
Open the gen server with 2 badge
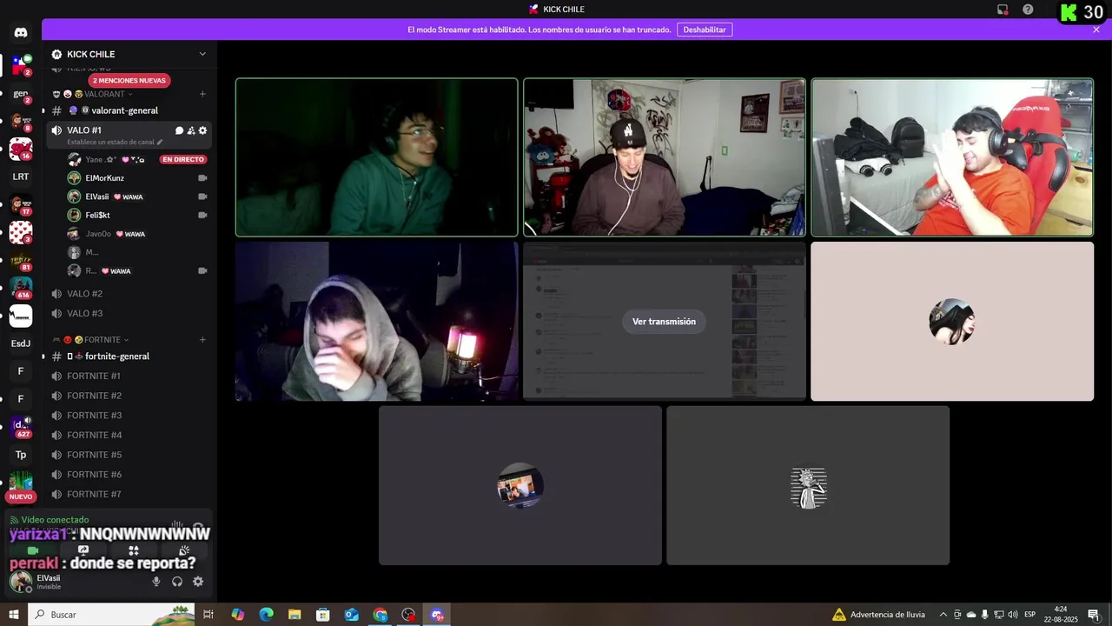[21, 93]
